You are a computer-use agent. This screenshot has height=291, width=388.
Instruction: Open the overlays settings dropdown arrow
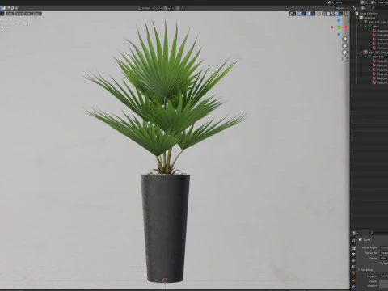[x=313, y=14]
